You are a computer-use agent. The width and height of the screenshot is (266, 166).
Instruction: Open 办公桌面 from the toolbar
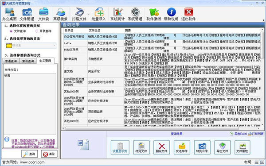[x=9, y=14]
